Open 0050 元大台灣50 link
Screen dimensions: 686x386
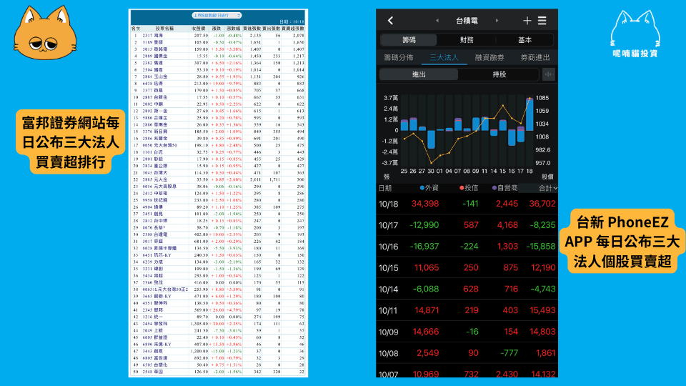click(159, 145)
